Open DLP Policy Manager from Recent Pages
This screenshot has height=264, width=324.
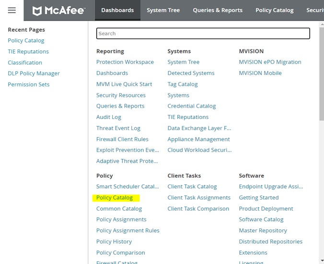[x=34, y=73]
